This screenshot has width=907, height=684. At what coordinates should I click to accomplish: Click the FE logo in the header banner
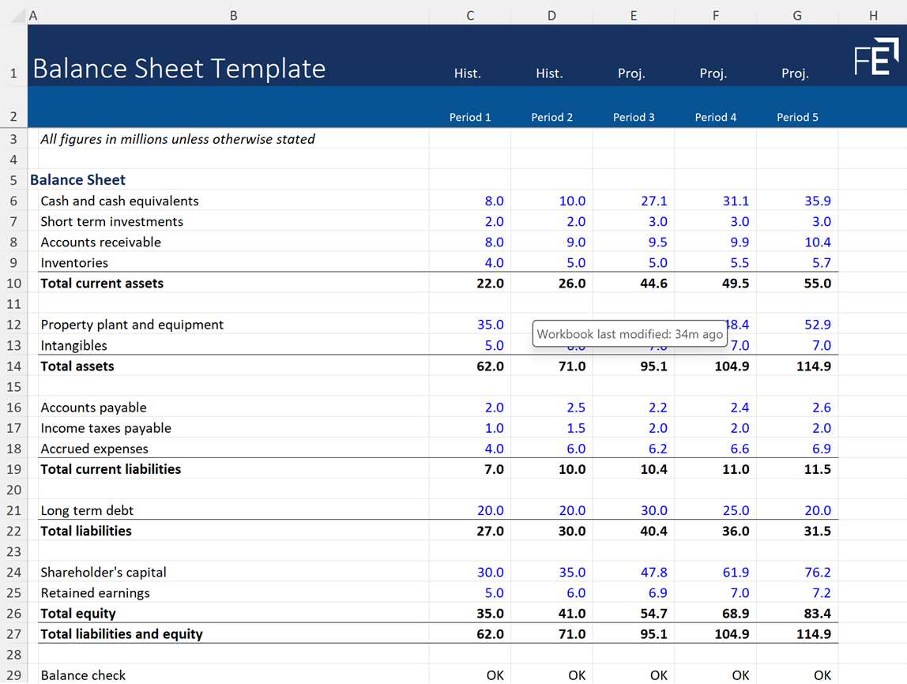pos(878,55)
